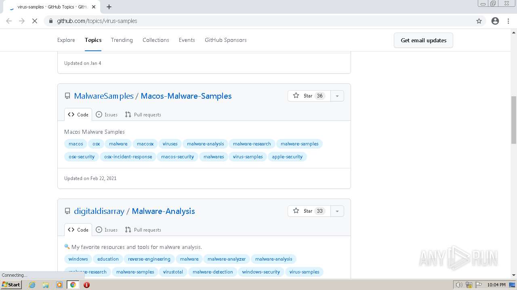Open the windows-security topic tag

(x=261, y=272)
